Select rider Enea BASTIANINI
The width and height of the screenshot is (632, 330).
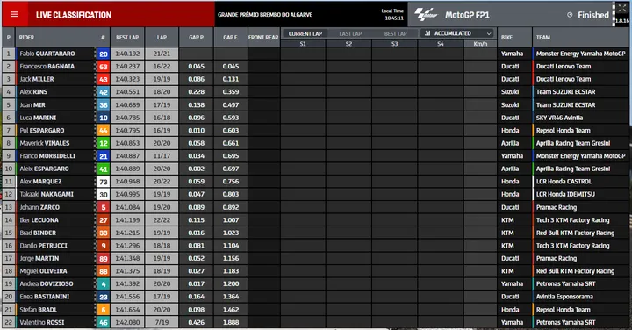tap(45, 297)
